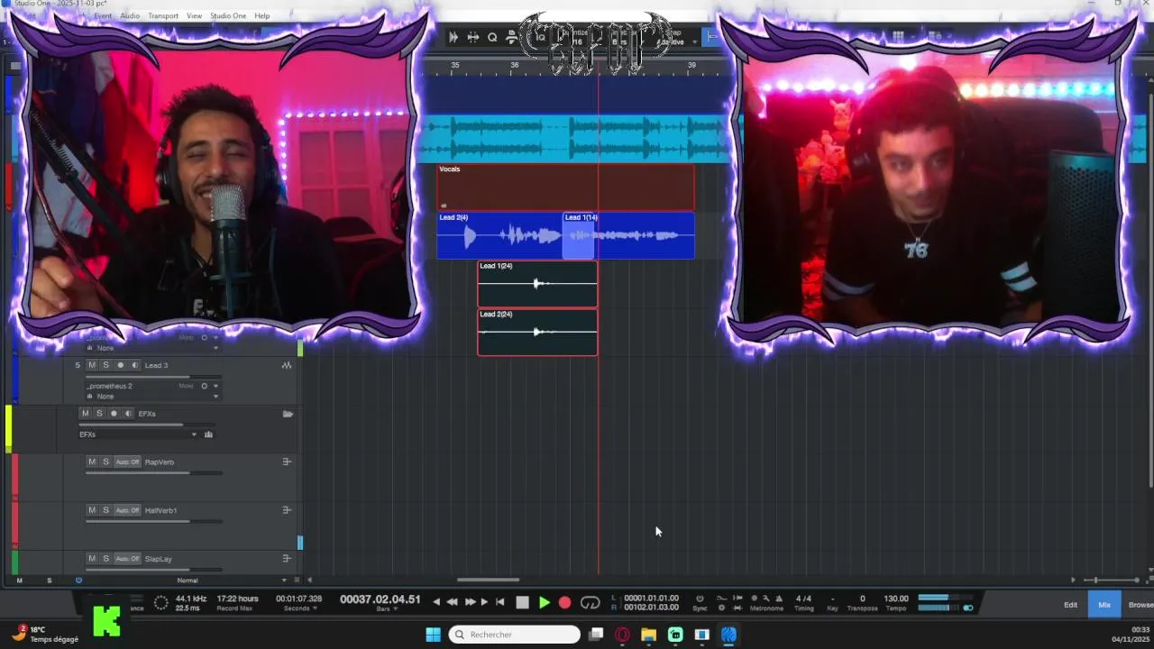Image resolution: width=1154 pixels, height=649 pixels.
Task: Select the Lead 2(24) audio clip
Action: (537, 332)
